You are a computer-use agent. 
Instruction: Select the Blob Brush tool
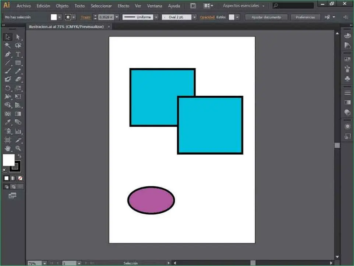coord(8,79)
